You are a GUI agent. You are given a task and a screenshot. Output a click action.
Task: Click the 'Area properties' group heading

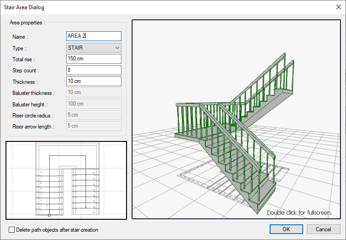point(27,22)
